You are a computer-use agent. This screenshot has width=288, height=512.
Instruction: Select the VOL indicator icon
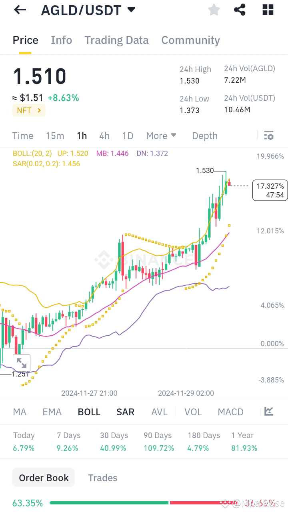[x=193, y=411]
